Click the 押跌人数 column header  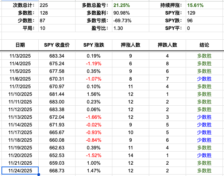(x=167, y=45)
